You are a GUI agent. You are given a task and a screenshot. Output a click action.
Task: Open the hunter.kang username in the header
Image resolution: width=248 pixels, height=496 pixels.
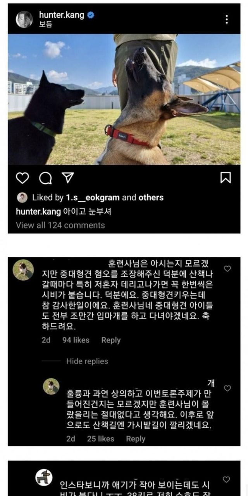62,15
